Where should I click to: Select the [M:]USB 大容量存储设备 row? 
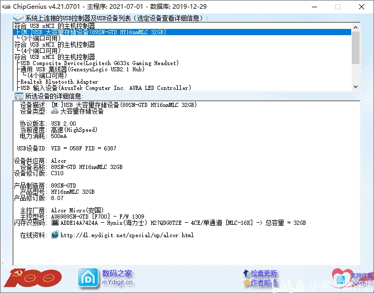pyautogui.click(x=182, y=32)
